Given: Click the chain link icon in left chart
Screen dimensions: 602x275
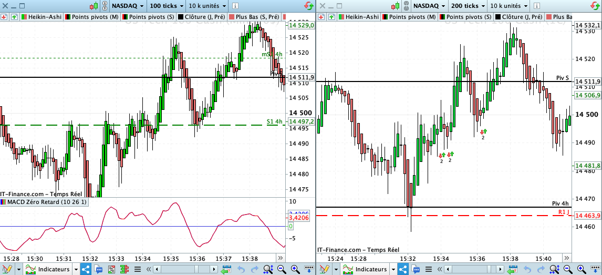Looking at the screenshot, I should [105, 6].
